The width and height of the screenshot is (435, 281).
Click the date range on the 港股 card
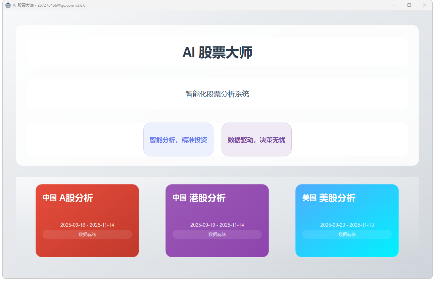(x=217, y=225)
